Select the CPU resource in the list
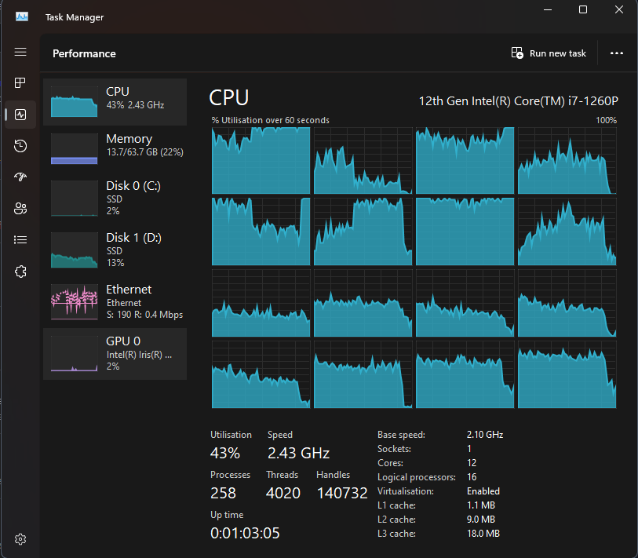The width and height of the screenshot is (638, 558). coord(115,102)
